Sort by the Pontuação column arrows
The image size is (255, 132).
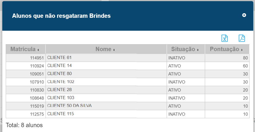pos(242,50)
